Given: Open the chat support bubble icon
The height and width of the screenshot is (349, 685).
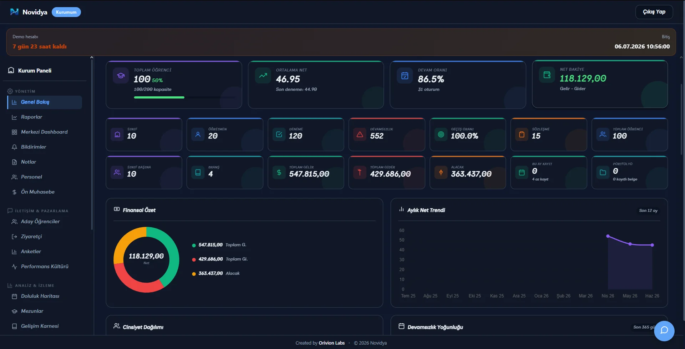Looking at the screenshot, I should coord(664,331).
